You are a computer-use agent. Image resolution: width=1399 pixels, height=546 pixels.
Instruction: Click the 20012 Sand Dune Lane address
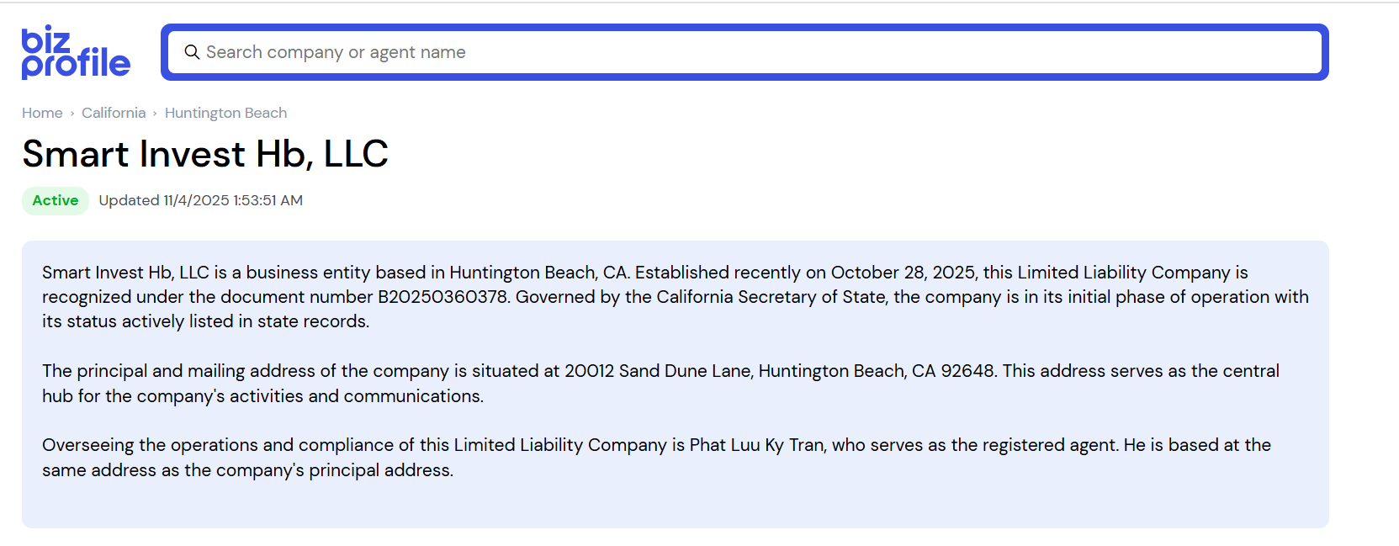(x=657, y=371)
